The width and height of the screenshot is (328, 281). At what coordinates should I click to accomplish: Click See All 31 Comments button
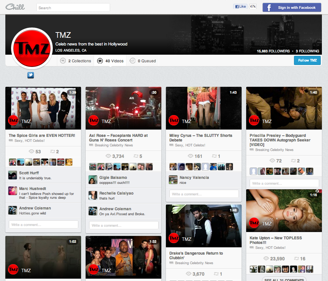(x=284, y=279)
